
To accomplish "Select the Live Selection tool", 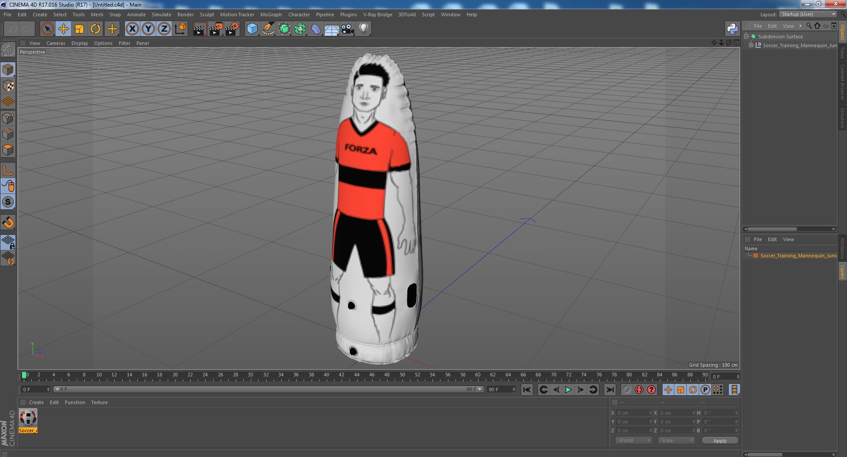I will [x=47, y=29].
